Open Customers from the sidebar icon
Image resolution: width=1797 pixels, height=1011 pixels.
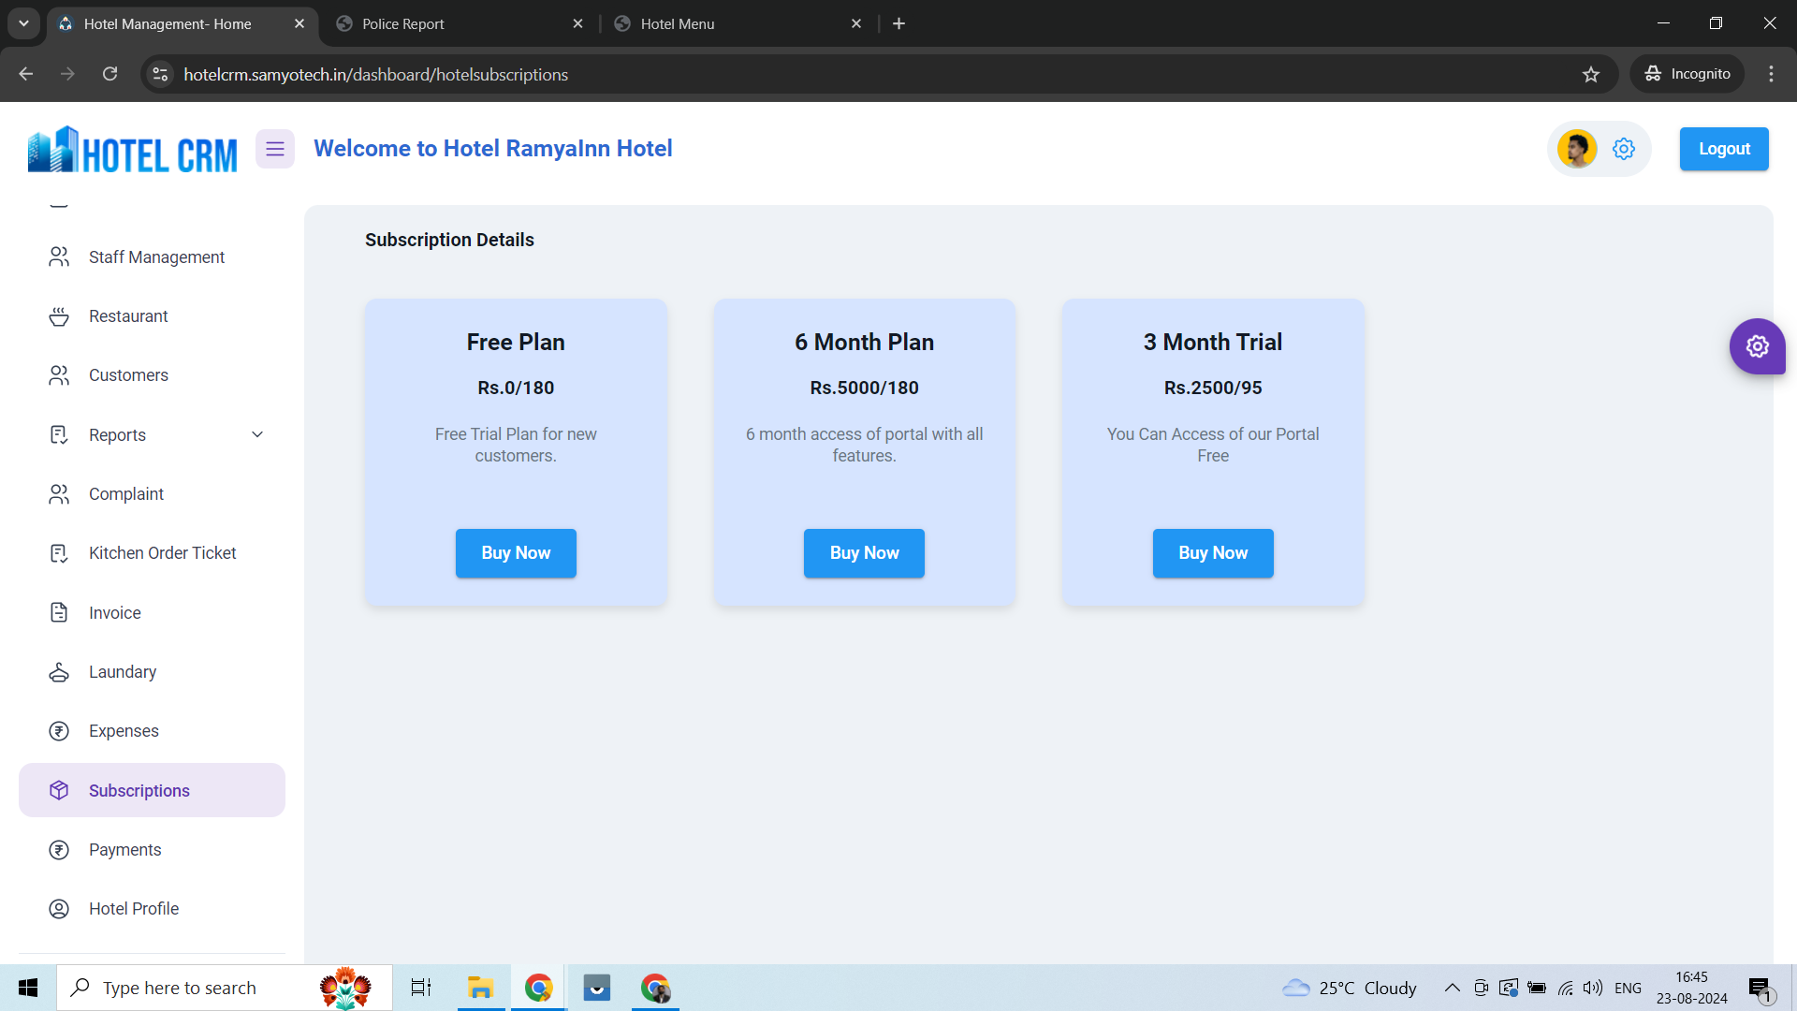point(59,374)
